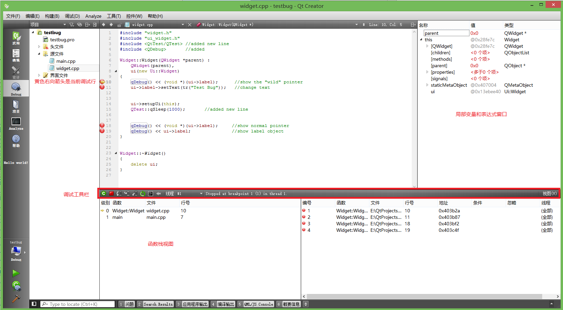Toggle the sidebar with bottom-left icon
This screenshot has width=563, height=310.
pos(34,304)
